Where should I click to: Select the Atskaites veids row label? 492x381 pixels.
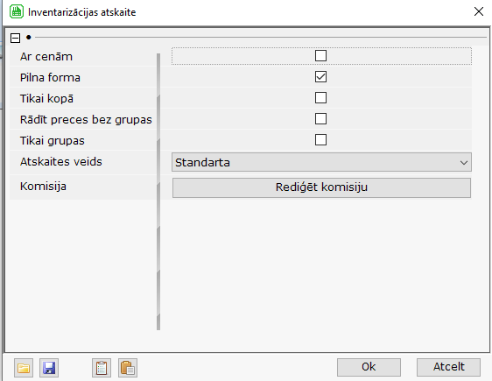(x=61, y=162)
